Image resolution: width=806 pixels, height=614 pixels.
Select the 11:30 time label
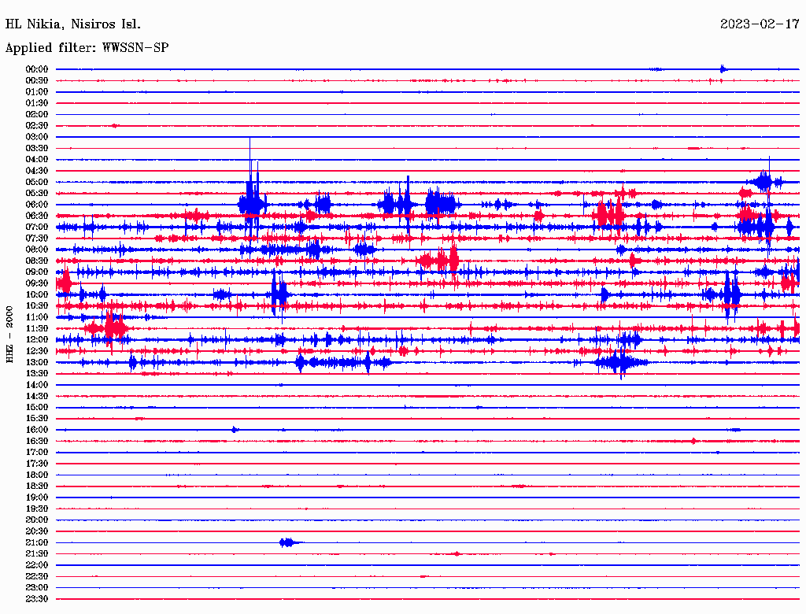(x=37, y=328)
